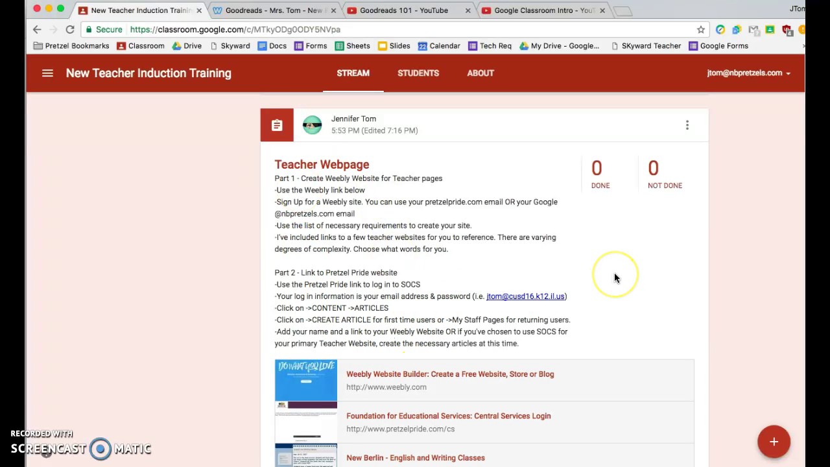Open the Docs bookmark

pos(272,46)
